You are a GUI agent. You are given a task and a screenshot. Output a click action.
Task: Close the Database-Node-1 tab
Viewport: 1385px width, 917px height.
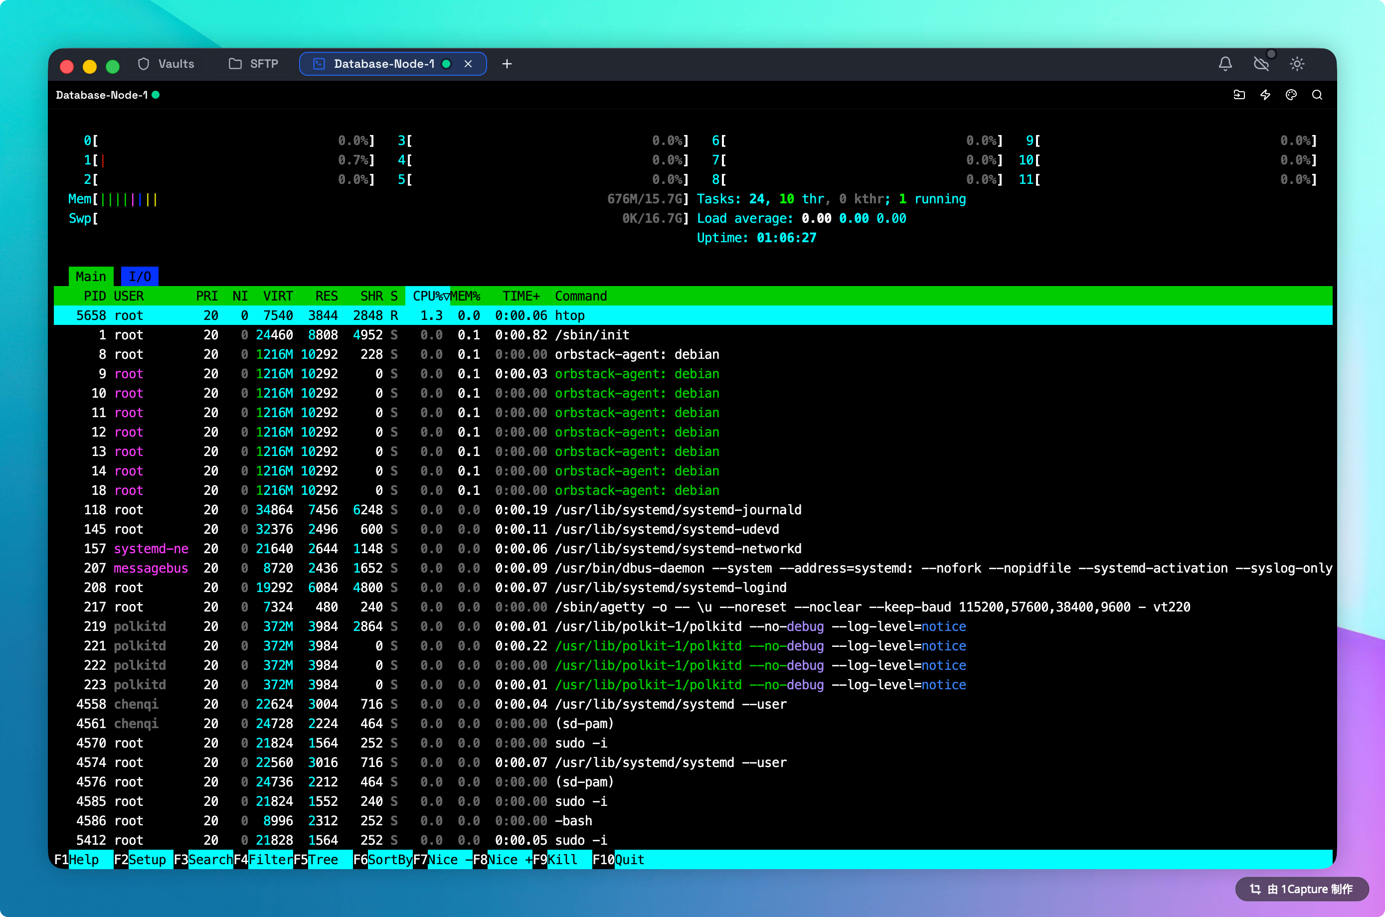468,64
